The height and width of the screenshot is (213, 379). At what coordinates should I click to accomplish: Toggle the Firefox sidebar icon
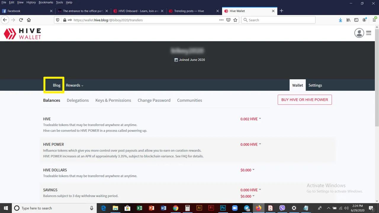[356, 20]
